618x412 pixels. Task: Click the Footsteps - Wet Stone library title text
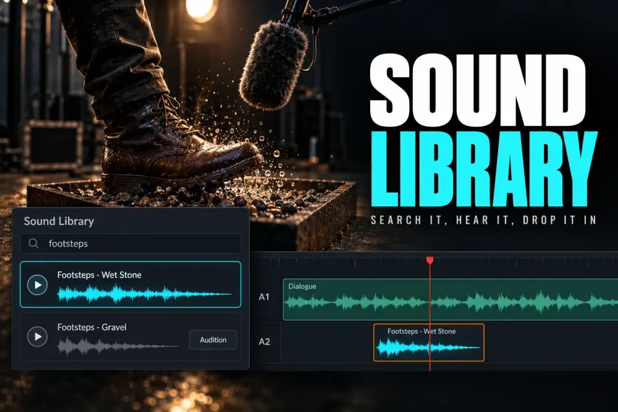(x=99, y=275)
